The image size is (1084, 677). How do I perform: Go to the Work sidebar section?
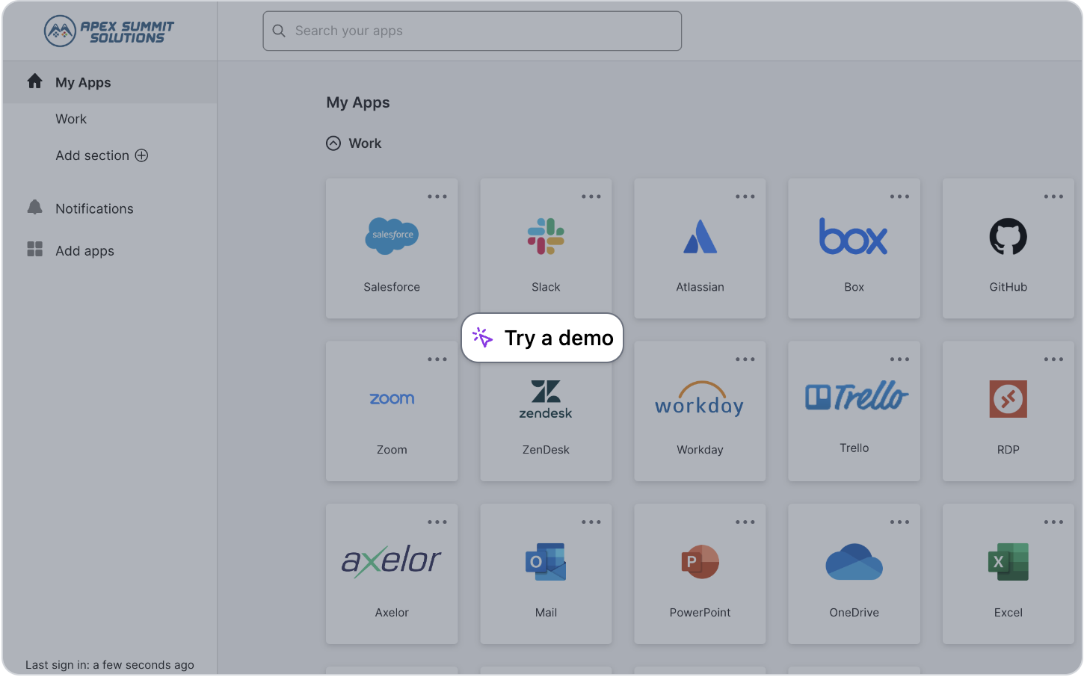click(x=71, y=119)
